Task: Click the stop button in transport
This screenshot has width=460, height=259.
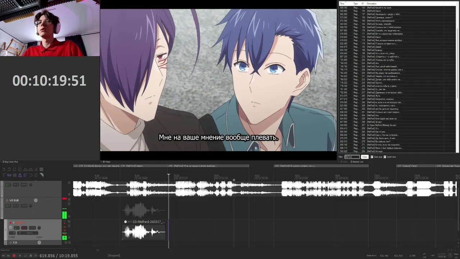Action: pyautogui.click(x=31, y=256)
